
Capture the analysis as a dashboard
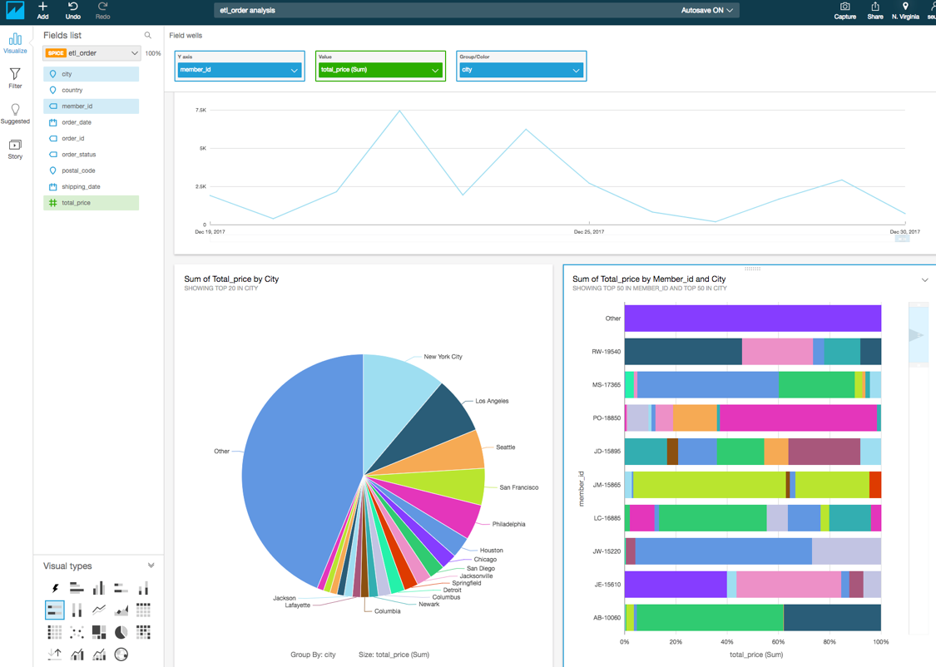[844, 10]
